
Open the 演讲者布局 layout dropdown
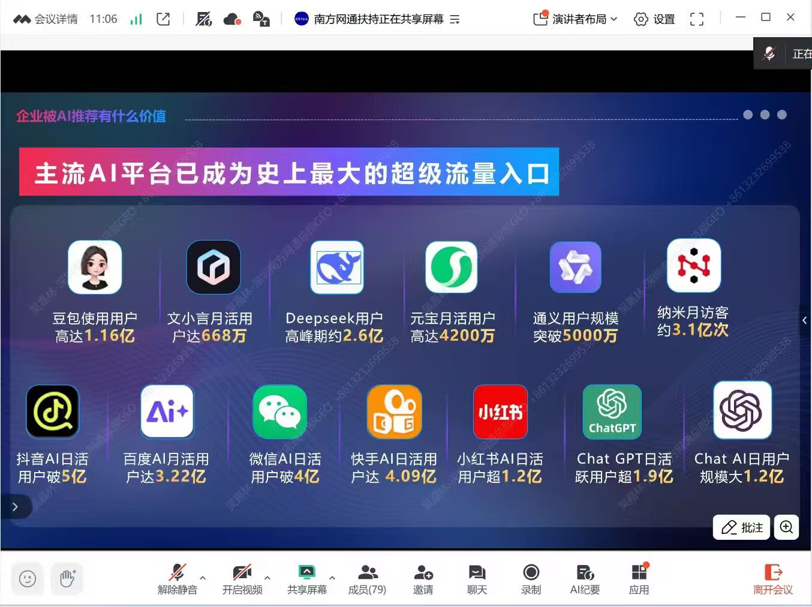pos(575,19)
